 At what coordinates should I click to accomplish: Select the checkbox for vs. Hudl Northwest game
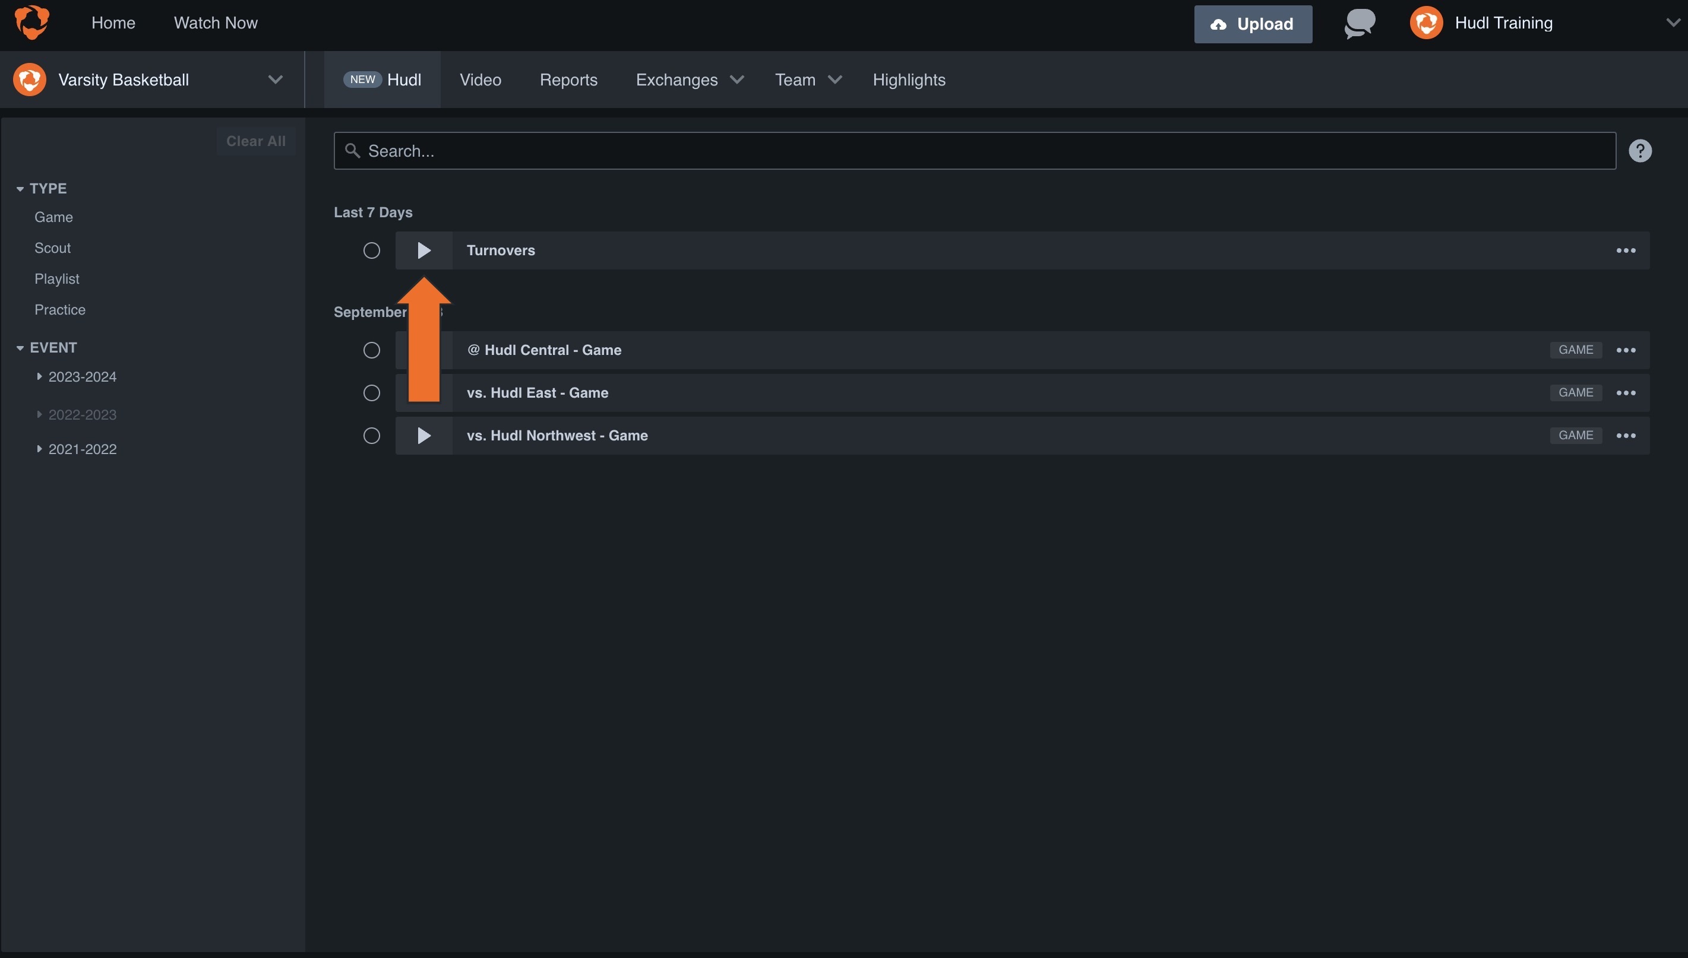point(371,435)
